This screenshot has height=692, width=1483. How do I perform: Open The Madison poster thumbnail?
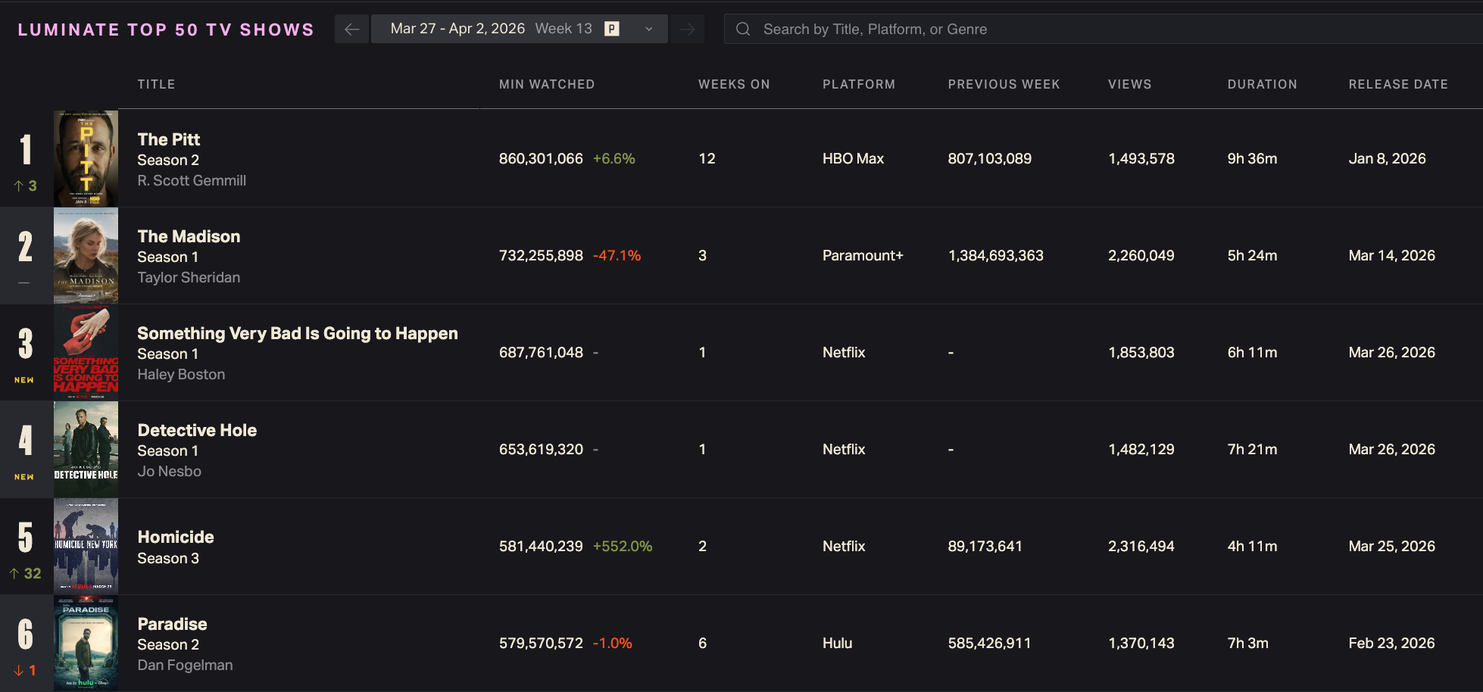86,255
